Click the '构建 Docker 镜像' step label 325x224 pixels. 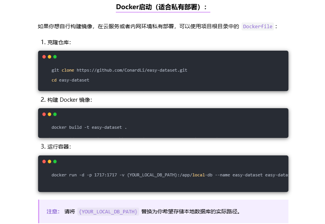point(70,100)
